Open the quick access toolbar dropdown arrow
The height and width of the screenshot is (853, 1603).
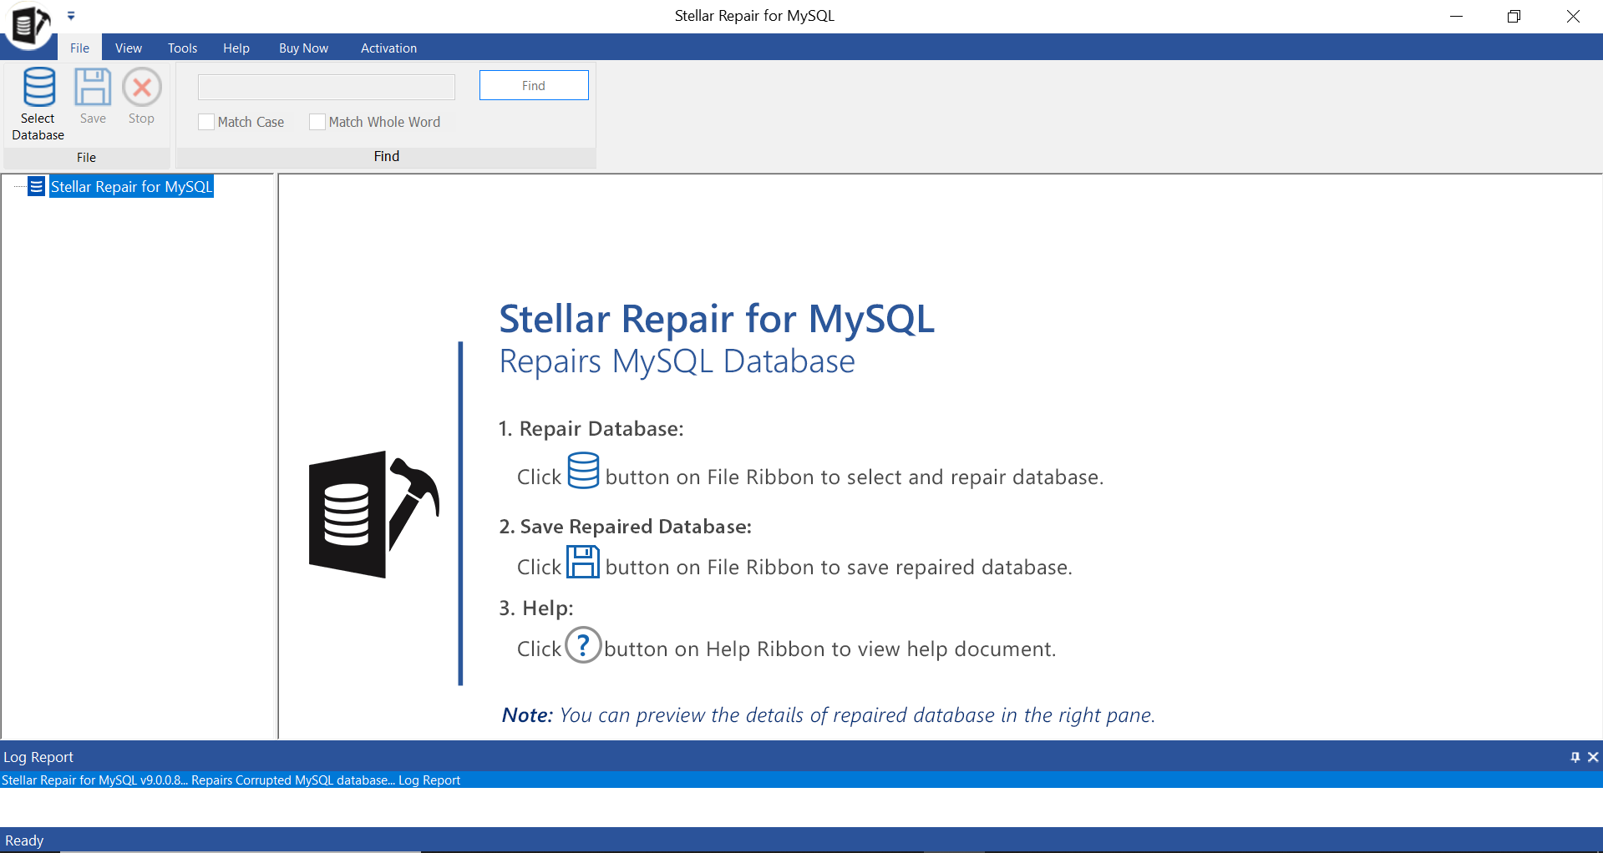point(71,15)
